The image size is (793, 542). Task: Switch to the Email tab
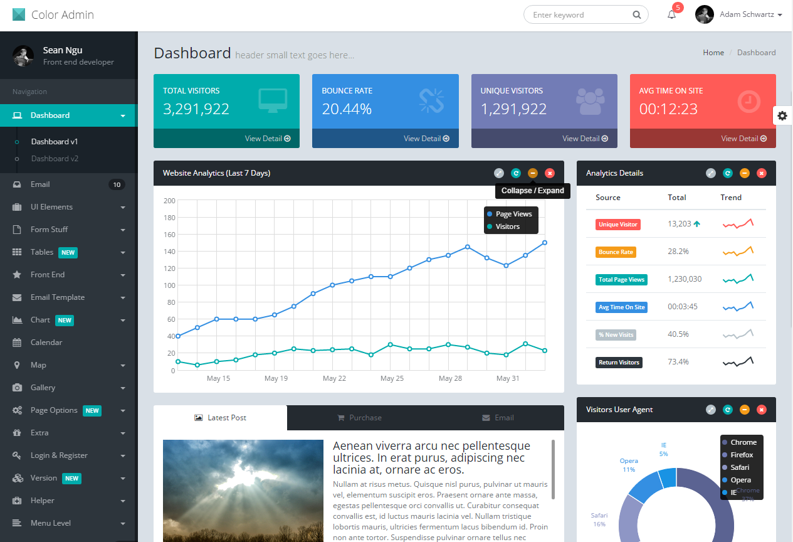coord(498,418)
